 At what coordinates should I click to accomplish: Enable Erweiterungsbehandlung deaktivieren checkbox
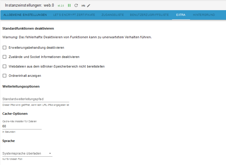click(x=4, y=48)
